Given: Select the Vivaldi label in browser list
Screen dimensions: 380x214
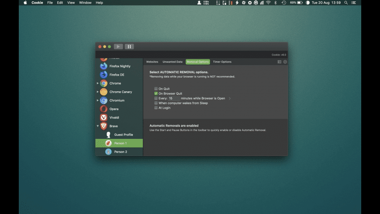Looking at the screenshot, I should [114, 117].
